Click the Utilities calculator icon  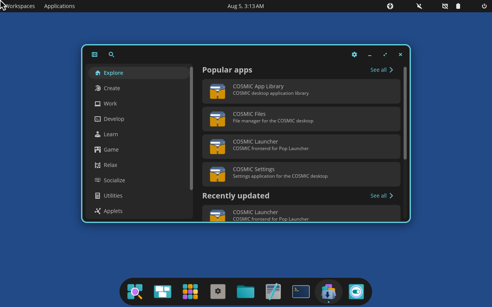tap(98, 196)
